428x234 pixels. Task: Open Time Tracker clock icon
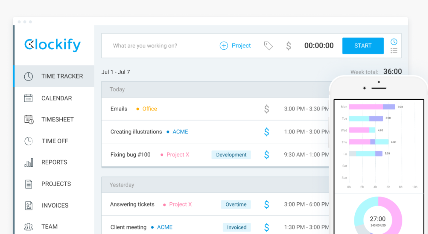(x=28, y=76)
